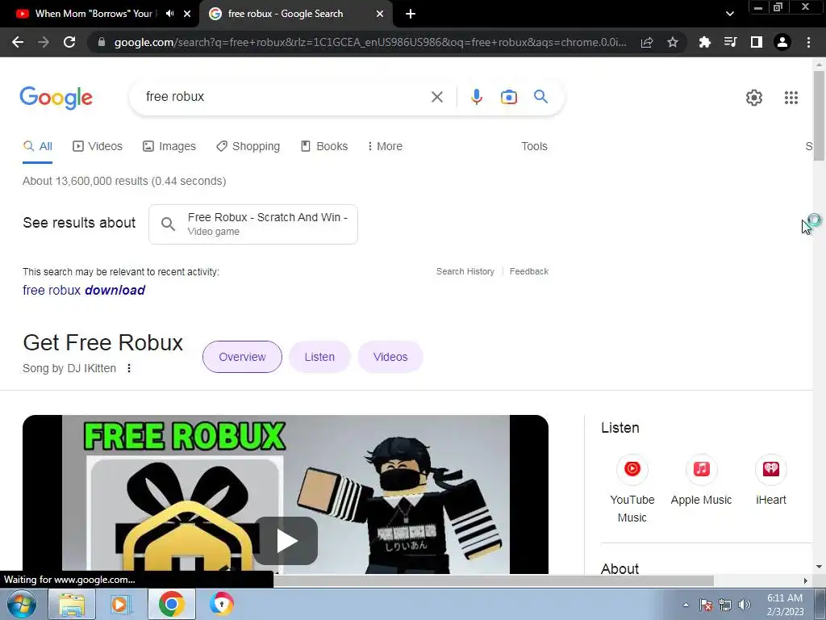Screen dimensions: 826x620
Task: Close the YouTube tab
Action: (x=187, y=14)
